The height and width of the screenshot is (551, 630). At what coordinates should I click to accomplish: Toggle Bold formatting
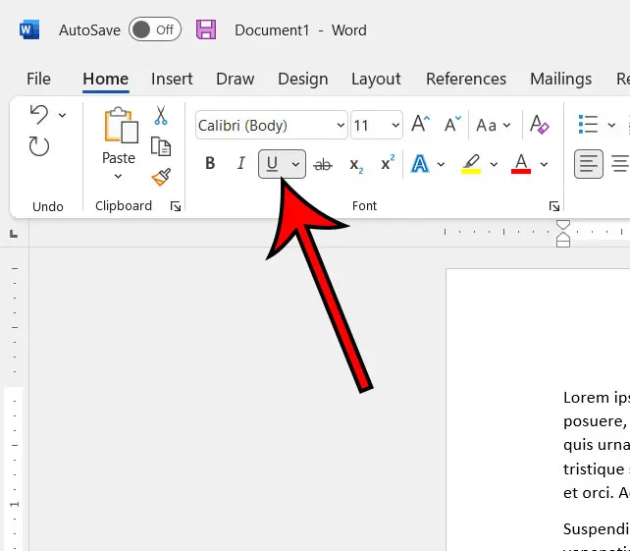(x=210, y=164)
